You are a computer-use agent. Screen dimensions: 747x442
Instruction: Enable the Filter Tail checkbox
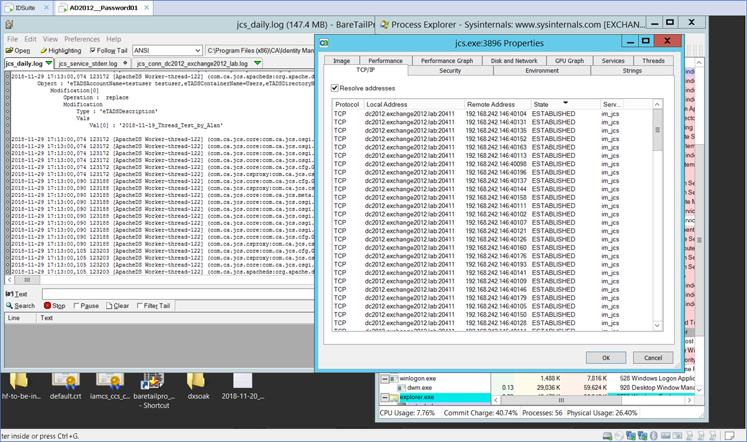tap(139, 305)
